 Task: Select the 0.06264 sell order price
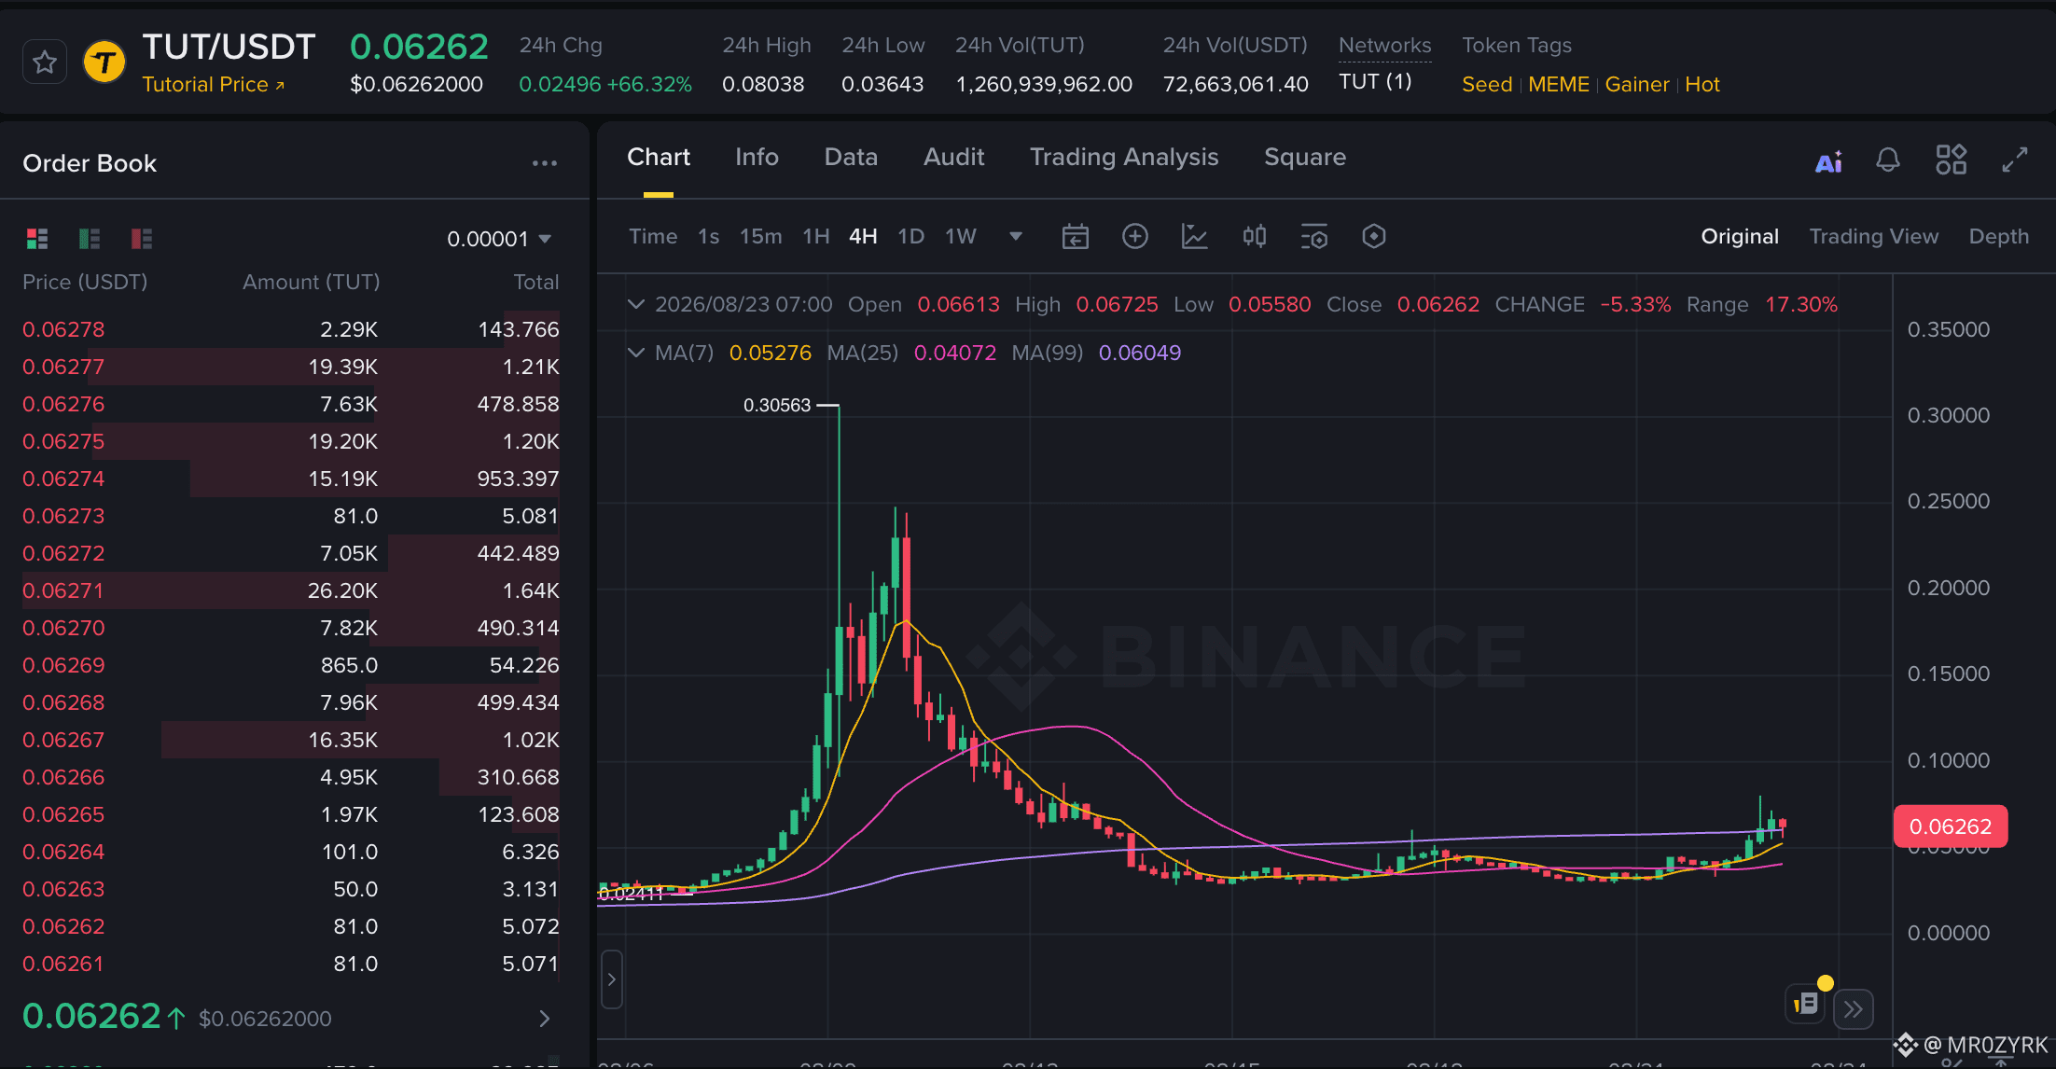(x=63, y=852)
